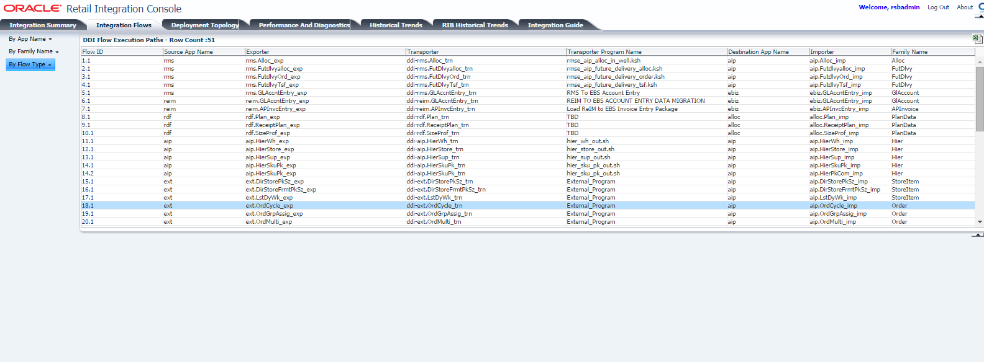Click DDI Flow Execution Paths title
Viewport: 984px width, 362px height.
pyautogui.click(x=149, y=40)
